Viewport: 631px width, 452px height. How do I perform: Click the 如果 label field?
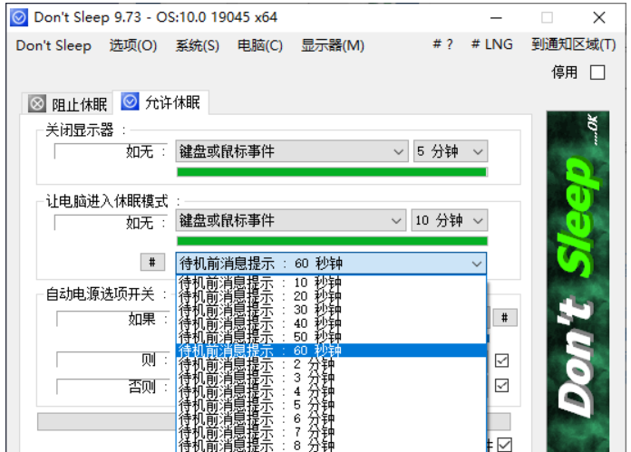pos(112,319)
